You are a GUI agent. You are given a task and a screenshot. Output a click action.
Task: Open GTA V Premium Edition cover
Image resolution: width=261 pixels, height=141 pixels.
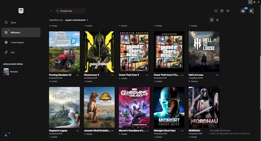click(x=134, y=52)
